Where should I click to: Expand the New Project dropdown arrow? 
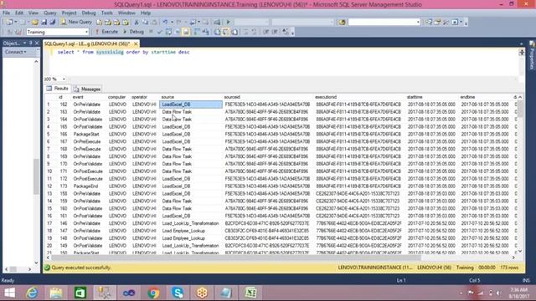click(16, 23)
